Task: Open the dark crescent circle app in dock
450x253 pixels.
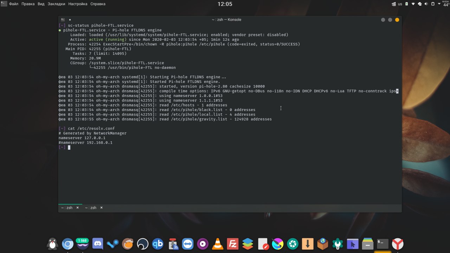Action: tap(142, 244)
